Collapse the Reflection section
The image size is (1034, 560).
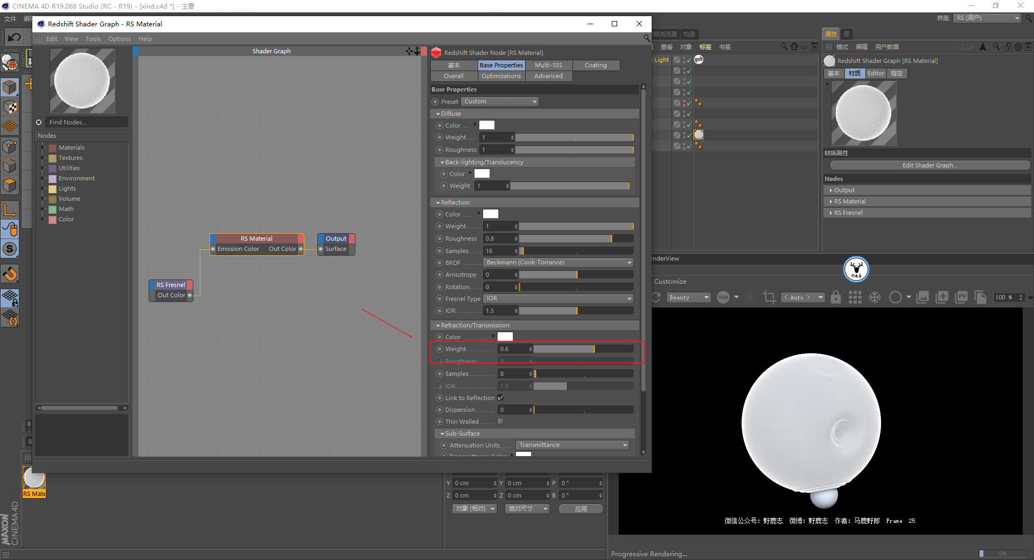pyautogui.click(x=438, y=203)
